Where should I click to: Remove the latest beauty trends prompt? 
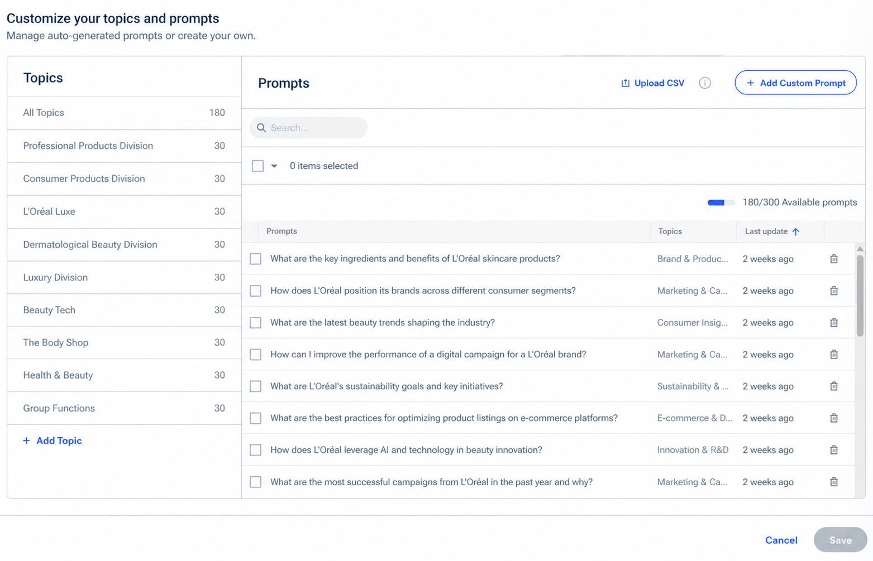834,322
